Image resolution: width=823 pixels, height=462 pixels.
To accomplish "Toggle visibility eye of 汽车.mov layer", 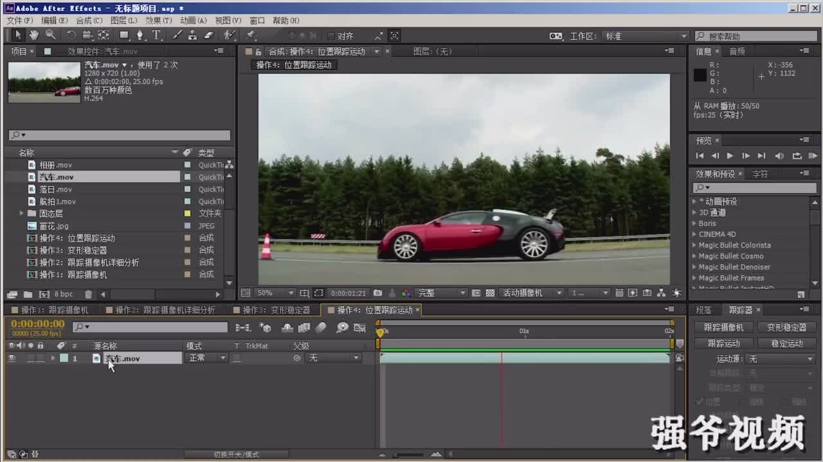I will point(12,358).
